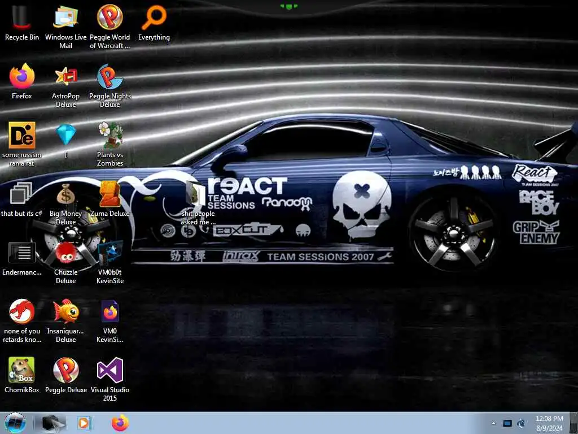Select Big Money Deluxe icon
This screenshot has width=578, height=434.
click(65, 203)
